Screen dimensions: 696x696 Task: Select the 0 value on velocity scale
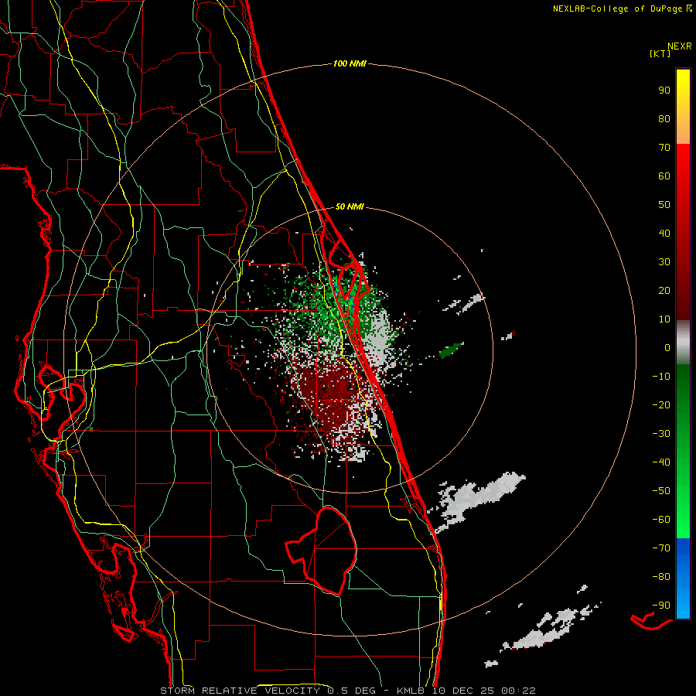pos(667,347)
